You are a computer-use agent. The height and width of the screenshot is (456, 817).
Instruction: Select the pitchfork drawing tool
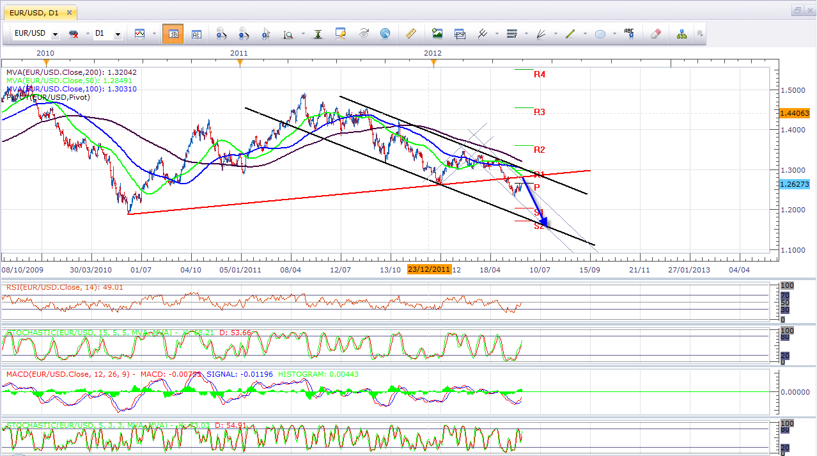(483, 34)
